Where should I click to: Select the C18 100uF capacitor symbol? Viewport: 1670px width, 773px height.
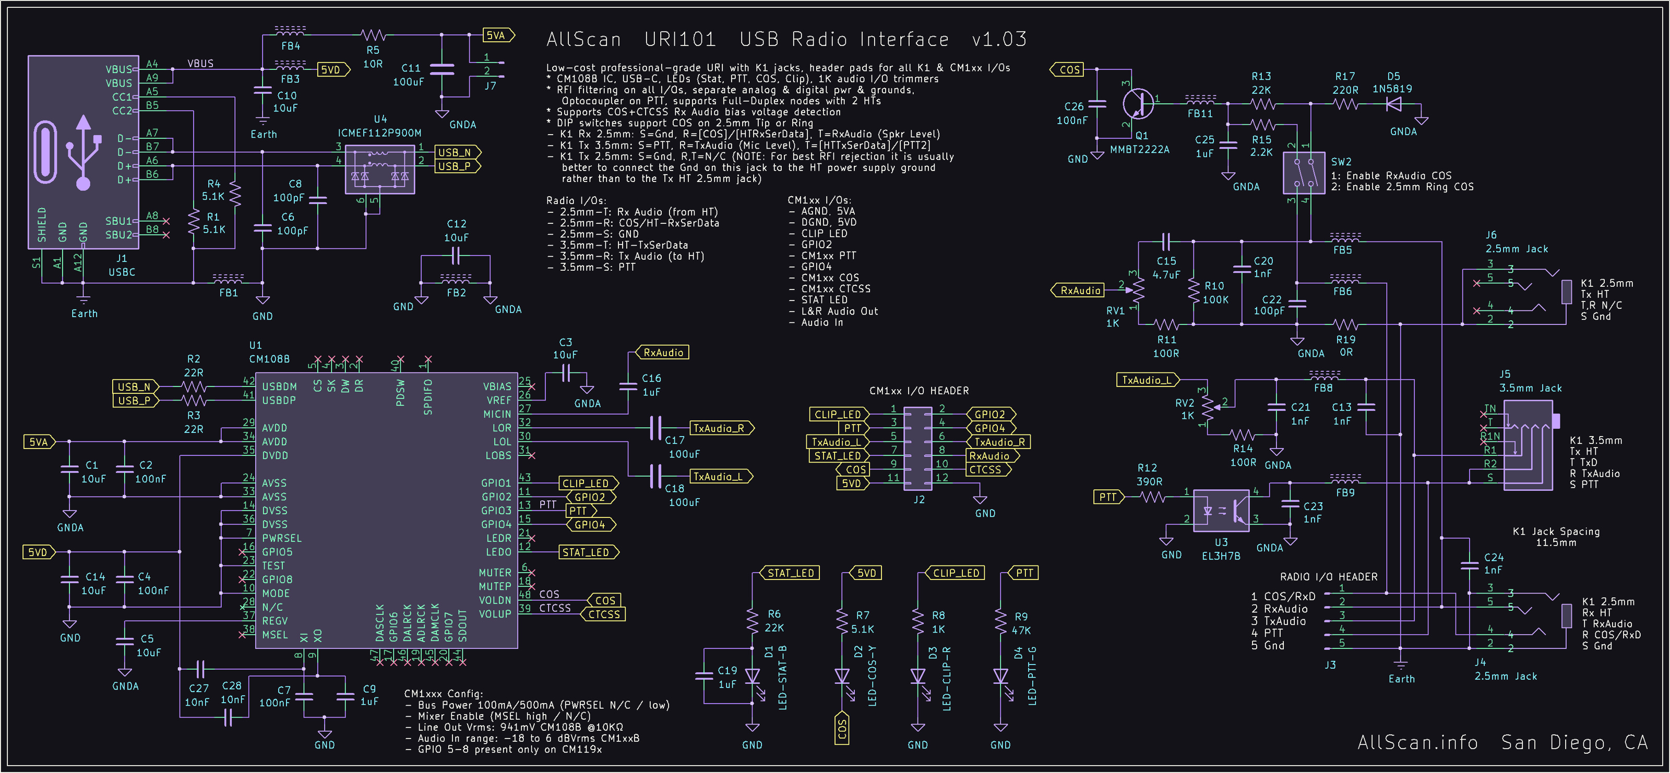[655, 476]
